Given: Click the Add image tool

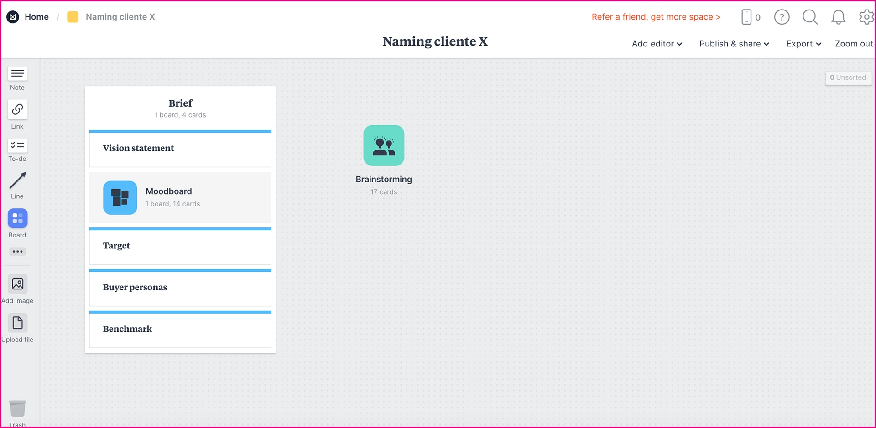Looking at the screenshot, I should (x=17, y=284).
